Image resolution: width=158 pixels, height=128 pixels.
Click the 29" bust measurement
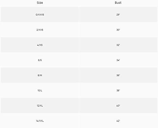pos(118,14)
